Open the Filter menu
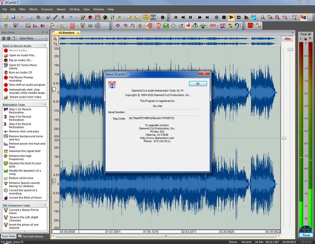The height and width of the screenshot is (244, 315). tap(22, 9)
